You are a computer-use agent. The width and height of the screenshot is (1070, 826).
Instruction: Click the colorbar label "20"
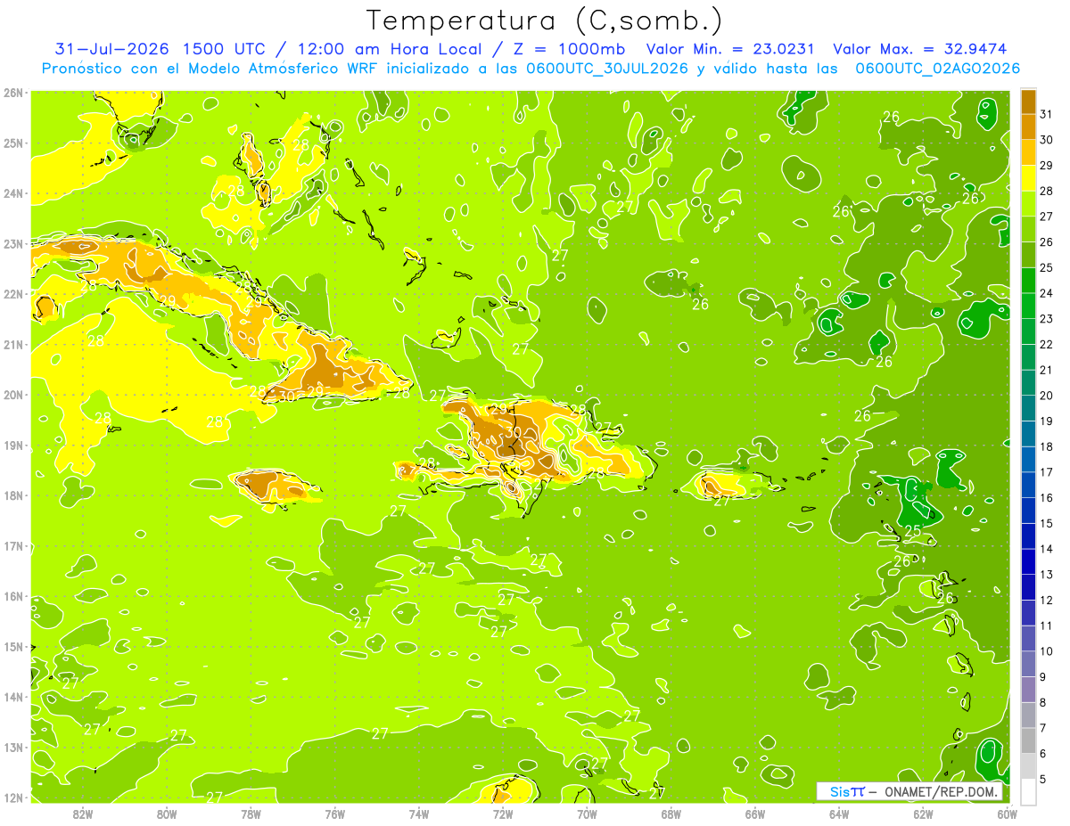1047,396
